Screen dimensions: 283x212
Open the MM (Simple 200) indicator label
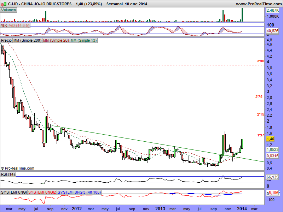[x=27, y=40]
